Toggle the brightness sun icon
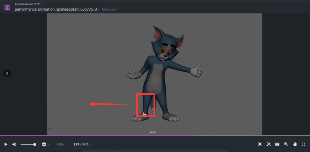This screenshot has width=310, height=152. (260, 144)
